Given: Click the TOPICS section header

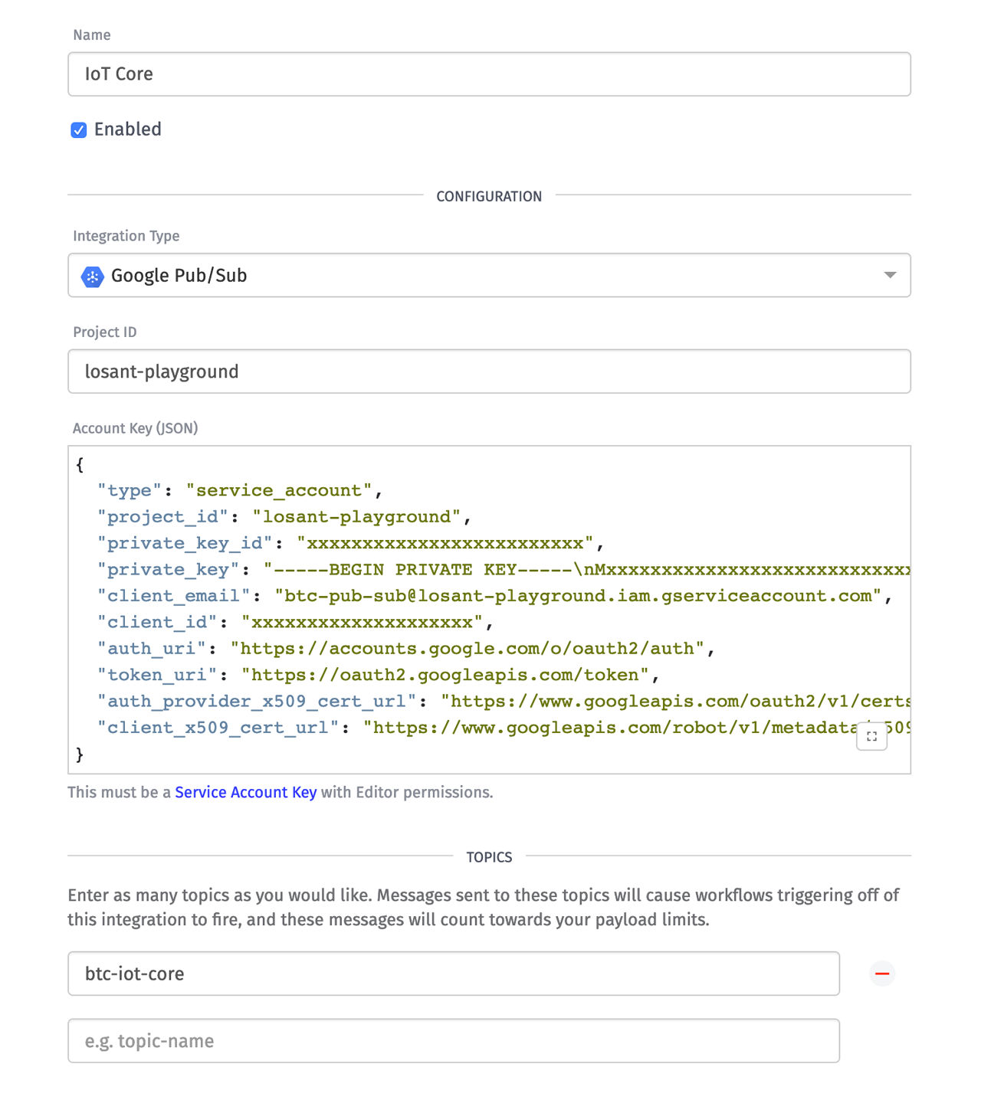Looking at the screenshot, I should point(489,856).
